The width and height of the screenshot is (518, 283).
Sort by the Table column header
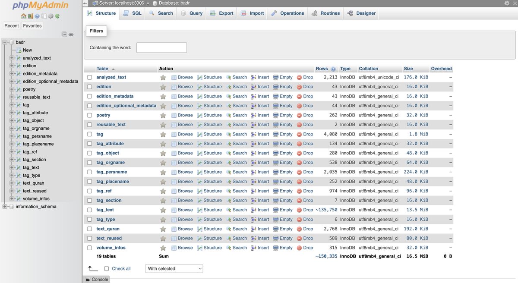tap(102, 69)
